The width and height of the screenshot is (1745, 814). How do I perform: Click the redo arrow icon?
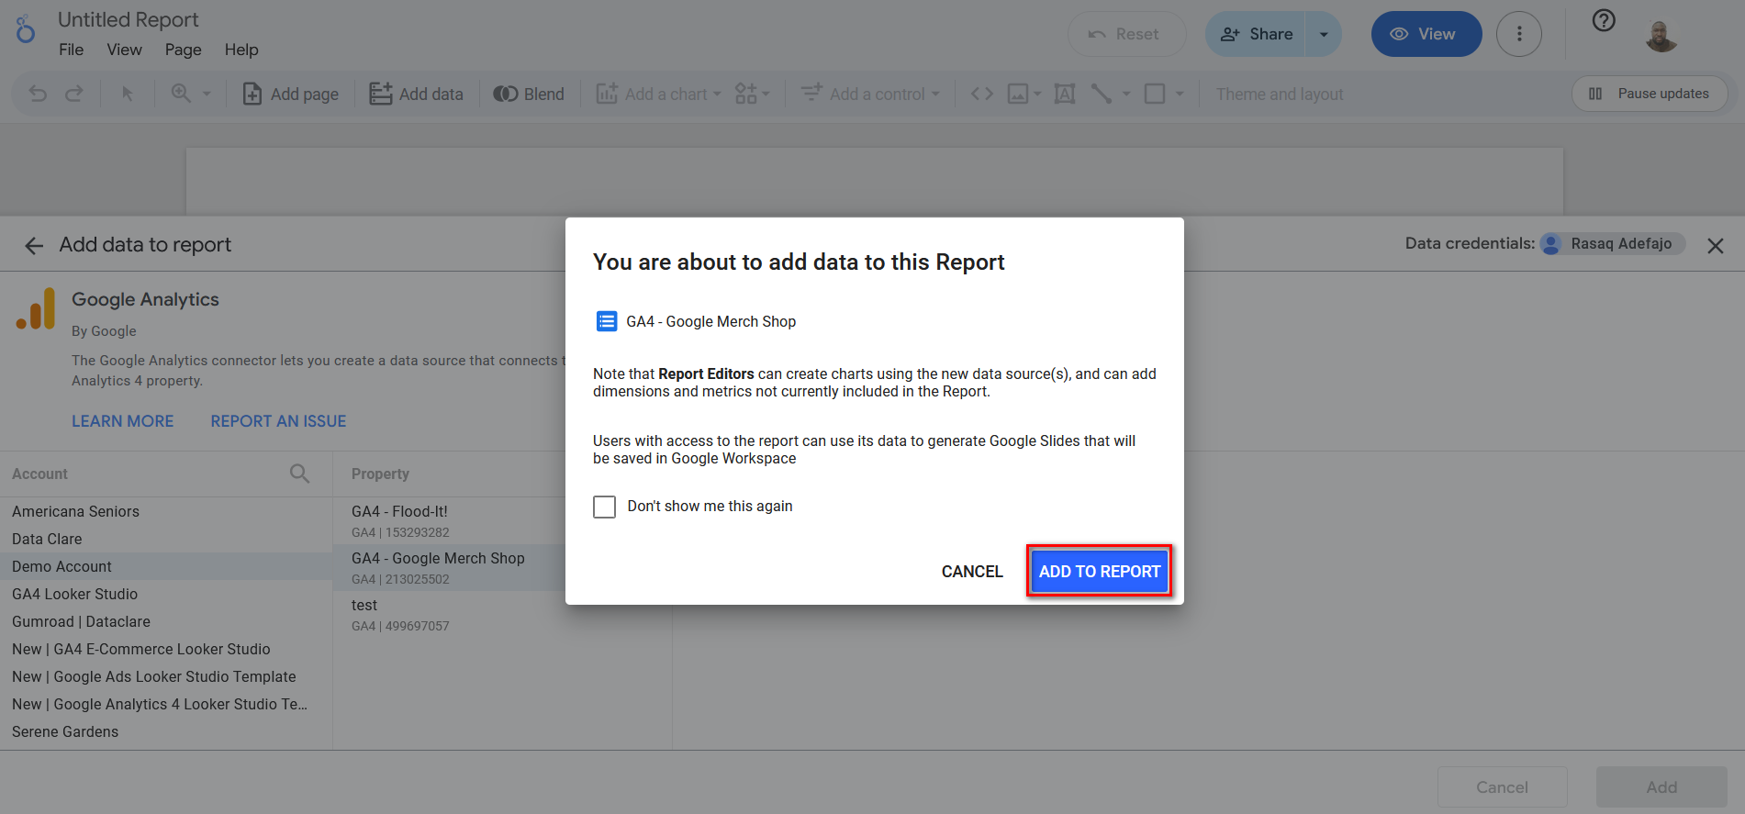point(74,94)
